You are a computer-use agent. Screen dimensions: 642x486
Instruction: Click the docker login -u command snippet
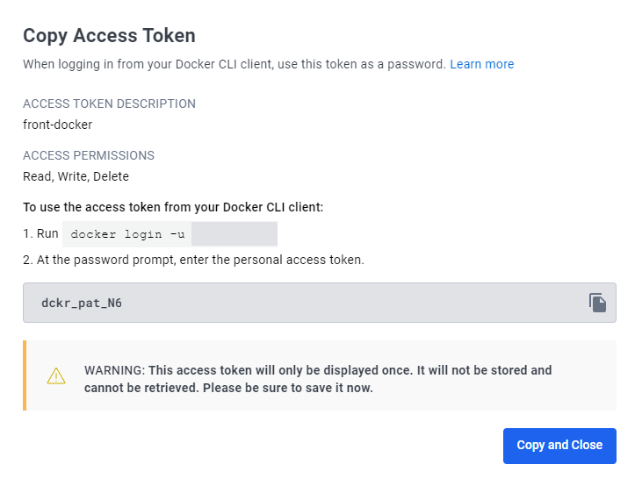click(x=127, y=234)
